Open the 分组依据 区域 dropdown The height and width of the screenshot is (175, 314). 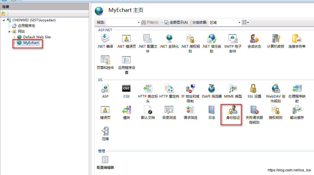click(x=239, y=23)
